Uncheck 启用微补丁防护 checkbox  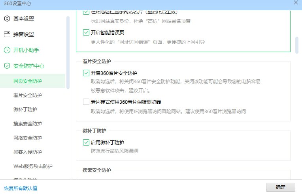pyautogui.click(x=86, y=142)
